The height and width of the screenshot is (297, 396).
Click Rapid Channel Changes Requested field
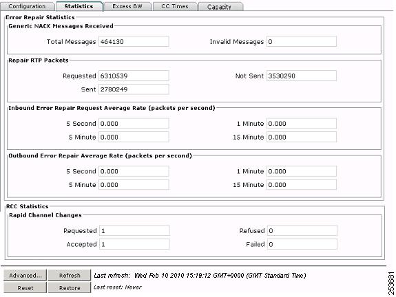134,230
